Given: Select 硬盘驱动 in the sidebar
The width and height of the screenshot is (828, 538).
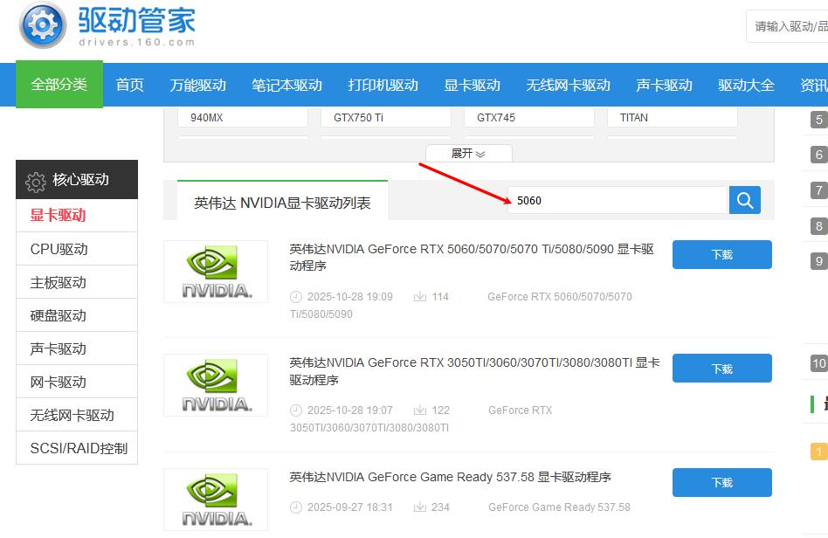Looking at the screenshot, I should 77,315.
